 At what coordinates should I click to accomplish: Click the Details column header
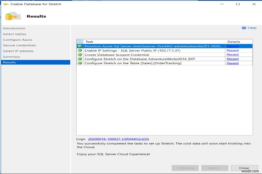click(x=239, y=42)
